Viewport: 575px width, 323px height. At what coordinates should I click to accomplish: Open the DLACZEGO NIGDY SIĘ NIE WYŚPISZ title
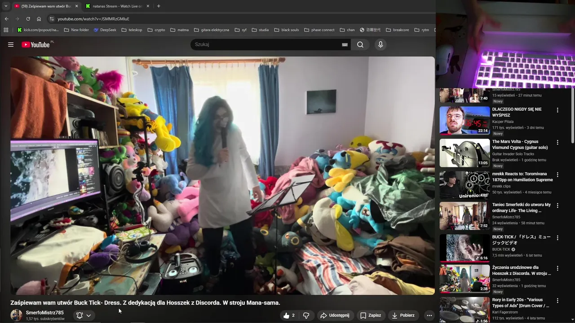517,112
